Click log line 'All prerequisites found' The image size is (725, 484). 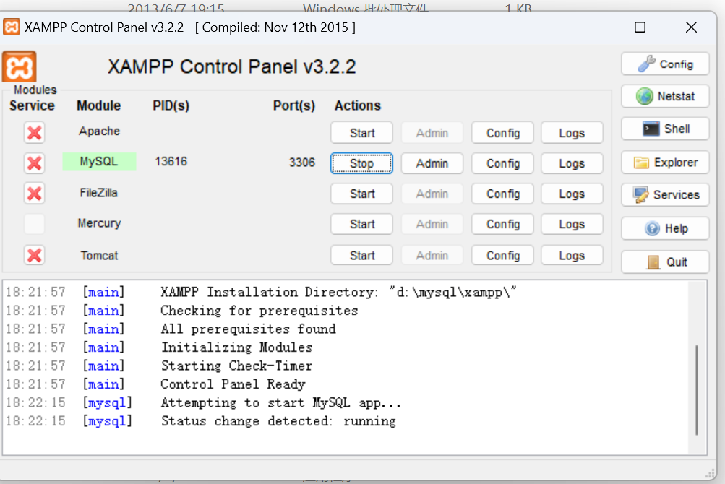248,329
